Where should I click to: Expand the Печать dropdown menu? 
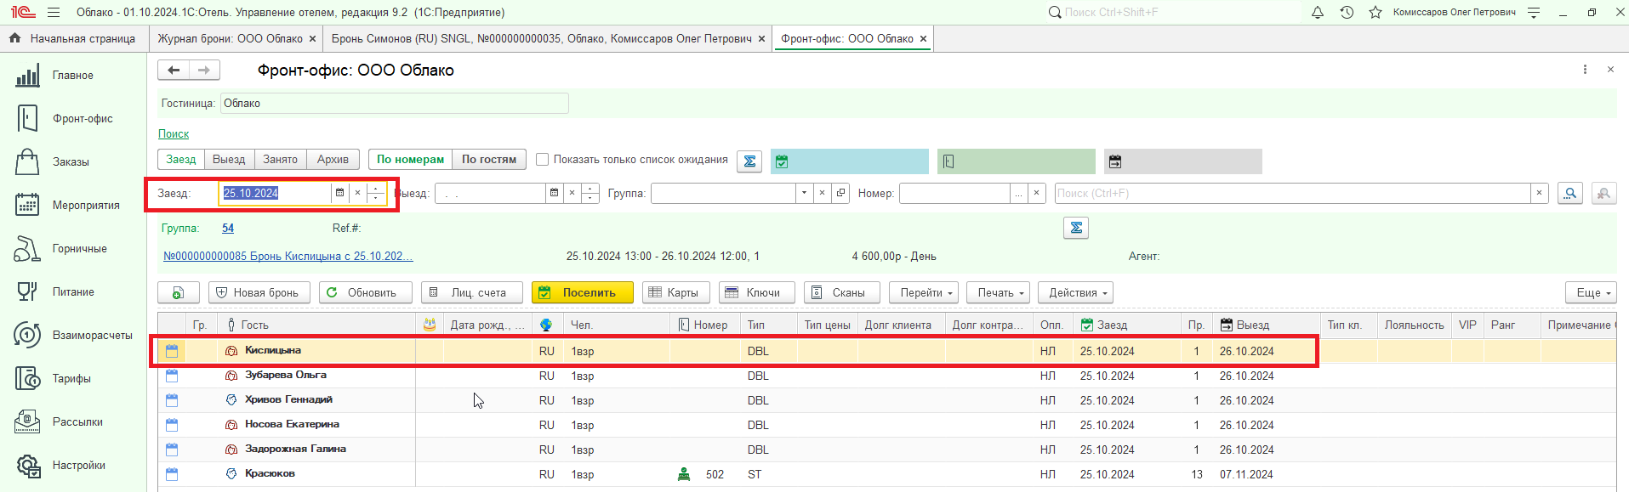coord(1000,292)
